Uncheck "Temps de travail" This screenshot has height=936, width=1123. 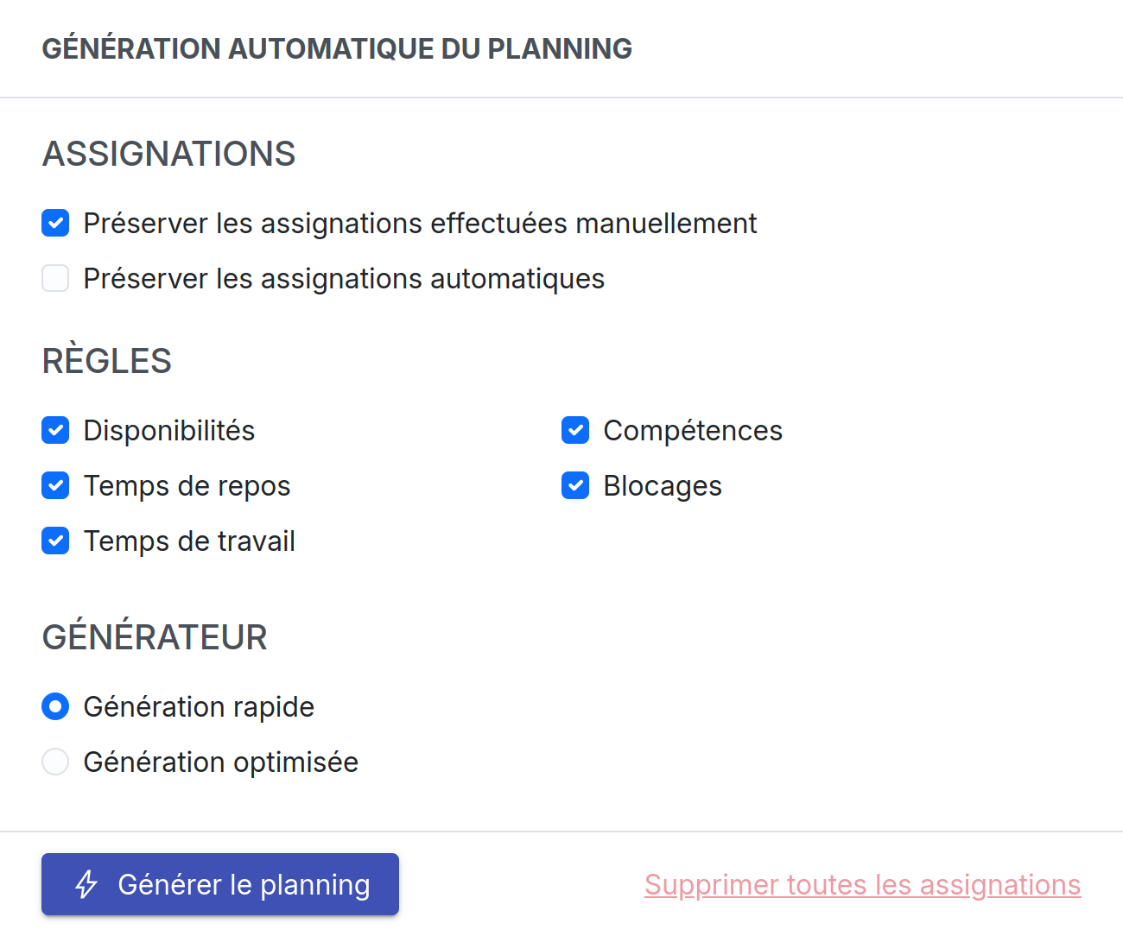point(55,541)
